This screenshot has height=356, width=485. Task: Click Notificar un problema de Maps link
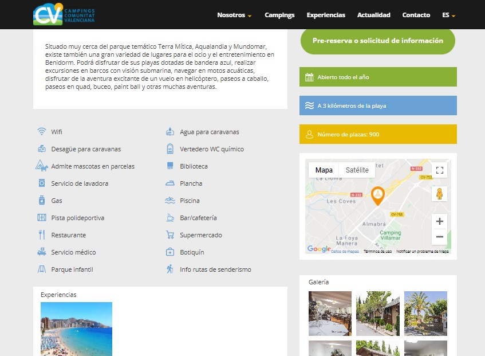(x=422, y=251)
